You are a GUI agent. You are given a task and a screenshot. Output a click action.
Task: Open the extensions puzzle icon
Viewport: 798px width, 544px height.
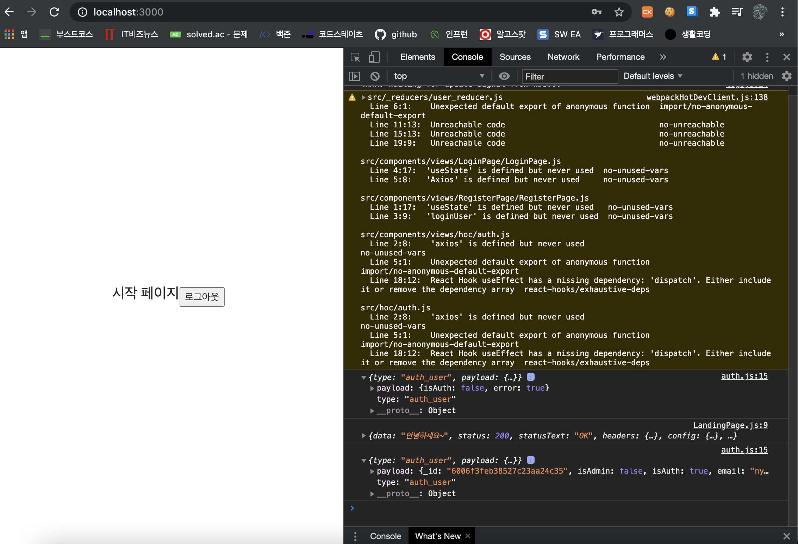pyautogui.click(x=715, y=12)
